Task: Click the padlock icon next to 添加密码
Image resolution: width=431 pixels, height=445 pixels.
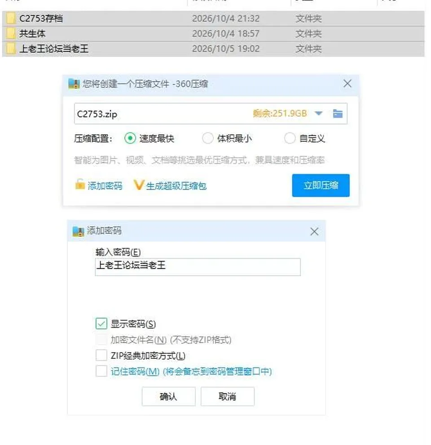Action: point(80,184)
